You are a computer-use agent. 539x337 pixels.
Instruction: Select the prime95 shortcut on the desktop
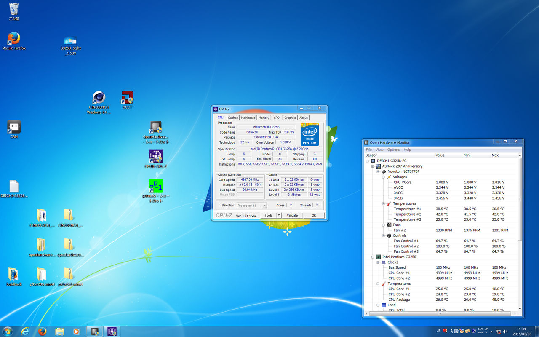pyautogui.click(x=156, y=191)
